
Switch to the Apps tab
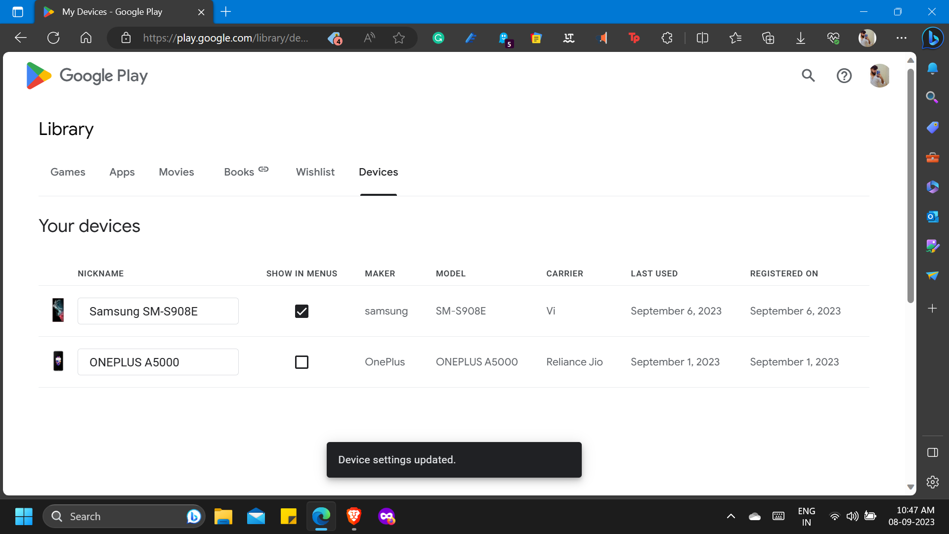pos(122,172)
